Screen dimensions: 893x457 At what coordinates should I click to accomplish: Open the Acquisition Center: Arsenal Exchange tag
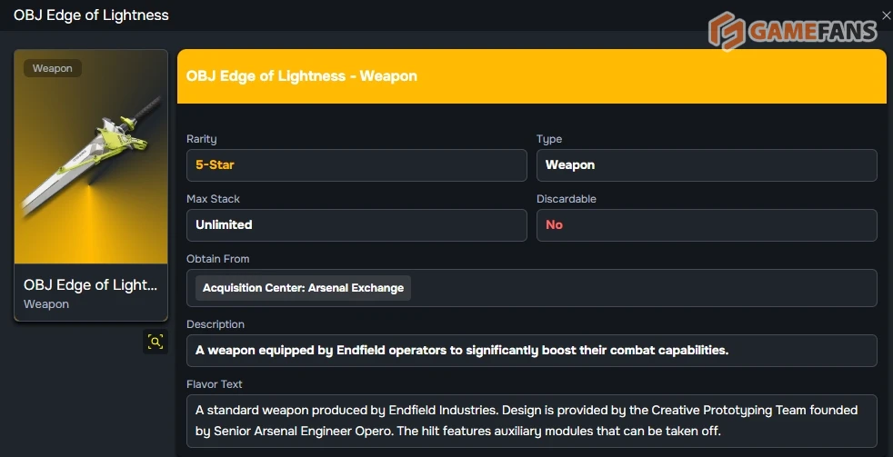[303, 288]
